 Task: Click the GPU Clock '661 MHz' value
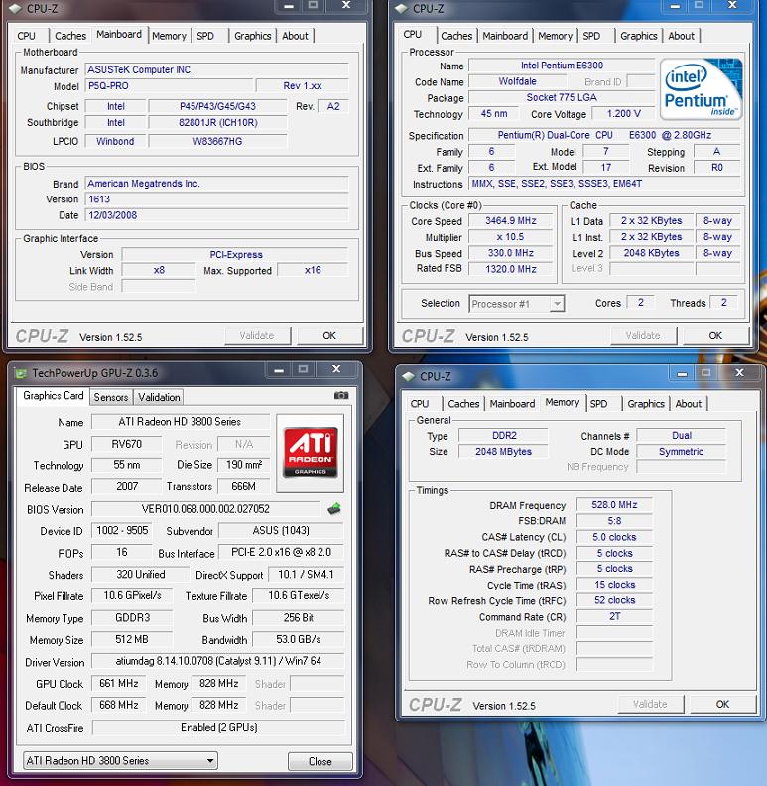pyautogui.click(x=119, y=683)
